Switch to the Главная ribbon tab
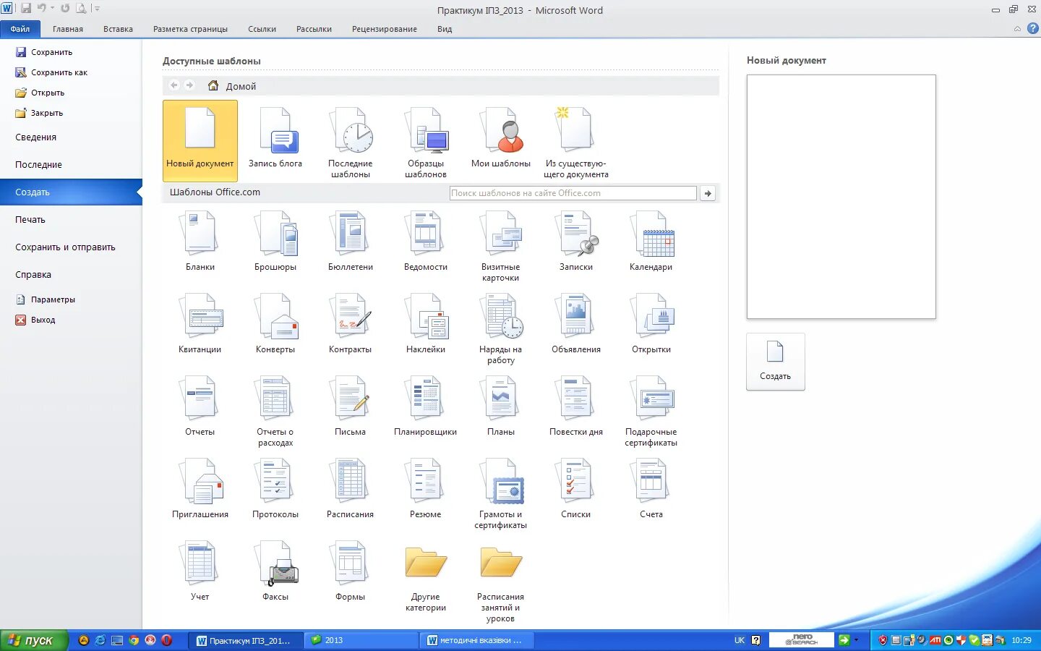This screenshot has height=651, width=1041. pyautogui.click(x=68, y=29)
